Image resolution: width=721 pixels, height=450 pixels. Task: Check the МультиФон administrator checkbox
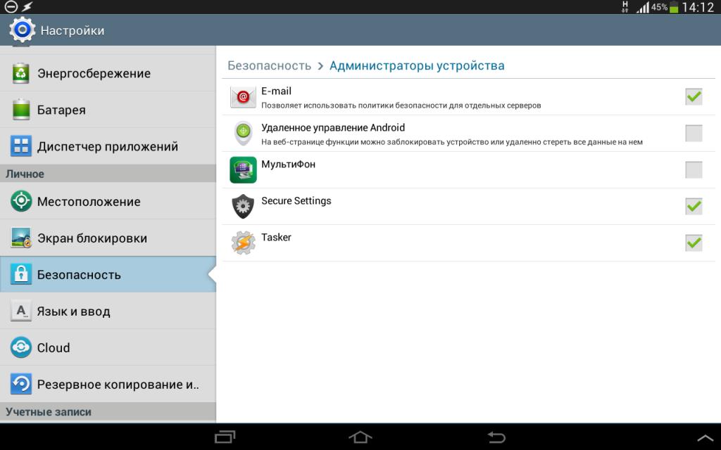694,169
